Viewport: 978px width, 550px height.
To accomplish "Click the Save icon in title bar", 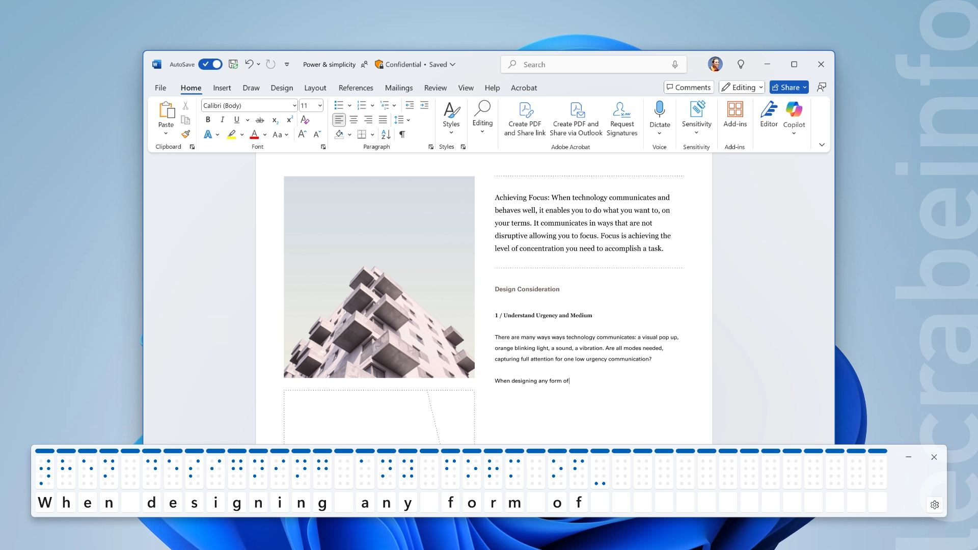I will pos(233,64).
